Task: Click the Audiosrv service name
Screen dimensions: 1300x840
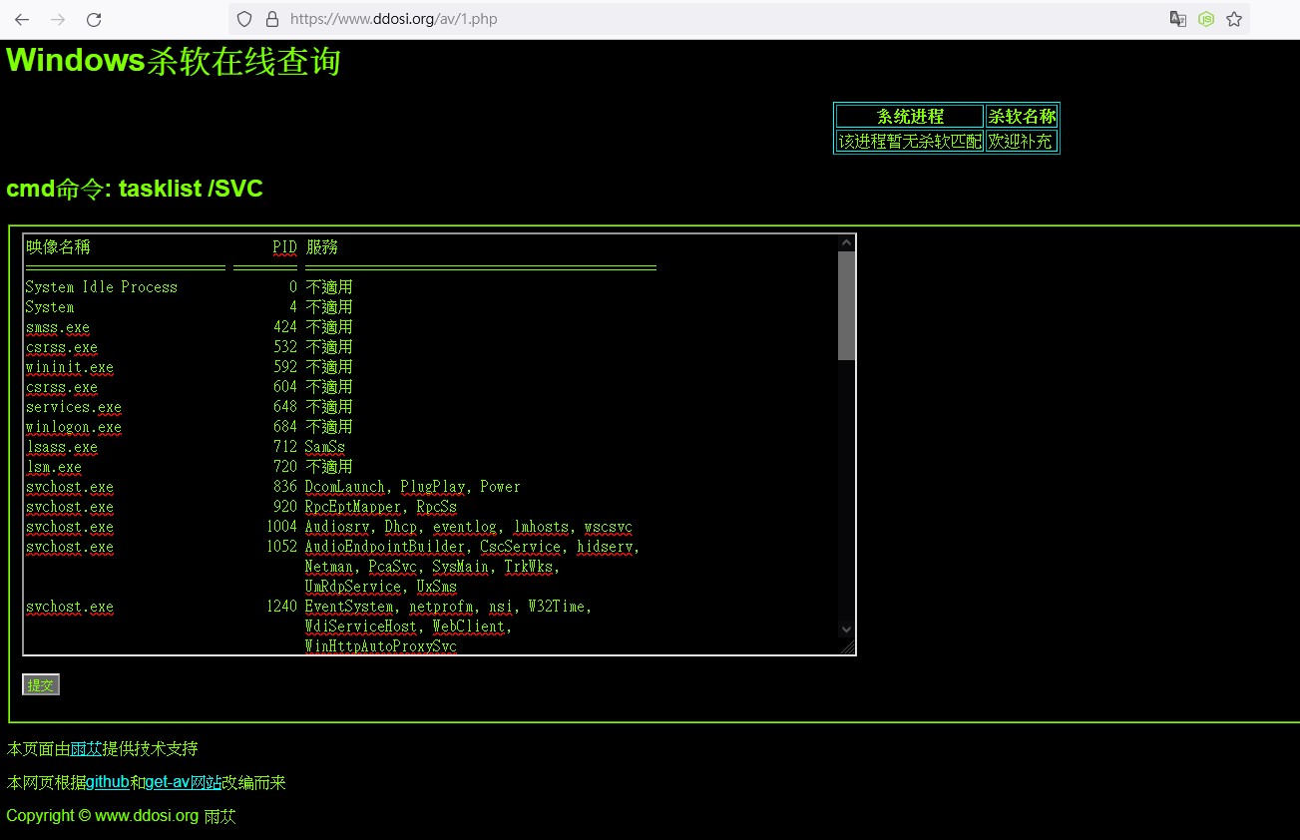Action: pyautogui.click(x=337, y=527)
